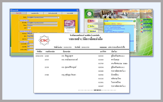Switch to the รายละเอียดหัวเรื่อง tab
The width and height of the screenshot is (163, 102).
pos(35,13)
